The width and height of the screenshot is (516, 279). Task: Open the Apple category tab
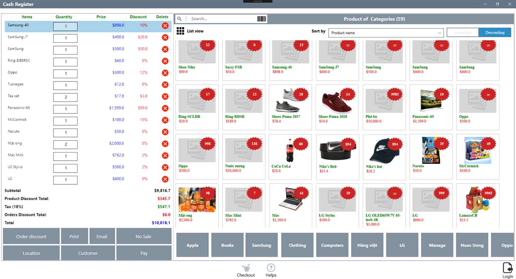coord(192,245)
